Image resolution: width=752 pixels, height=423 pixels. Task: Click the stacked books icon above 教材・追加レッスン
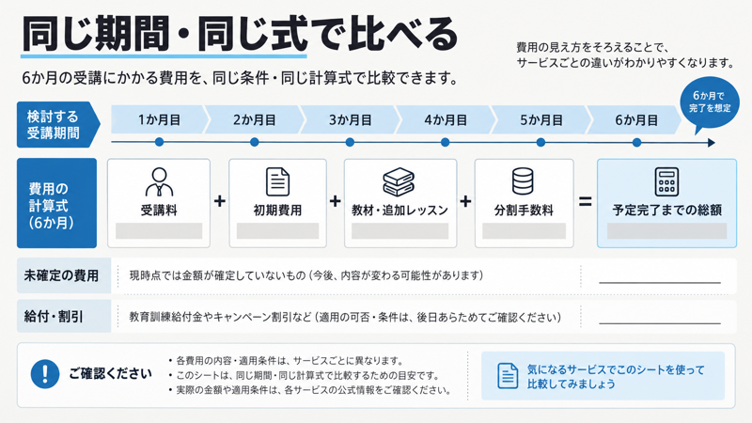point(399,181)
